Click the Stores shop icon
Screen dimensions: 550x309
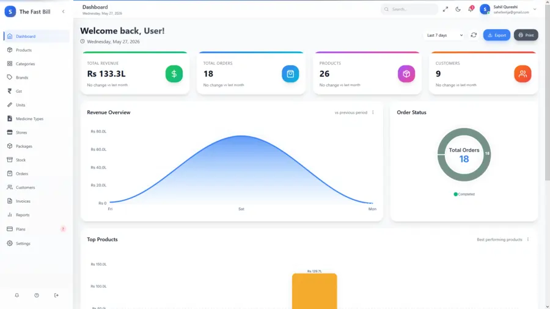[9, 132]
